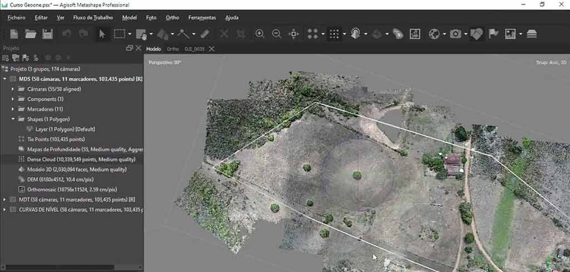Image resolution: width=570 pixels, height=272 pixels.
Task: Close the DJI_0035 photo tab
Action: 212,49
